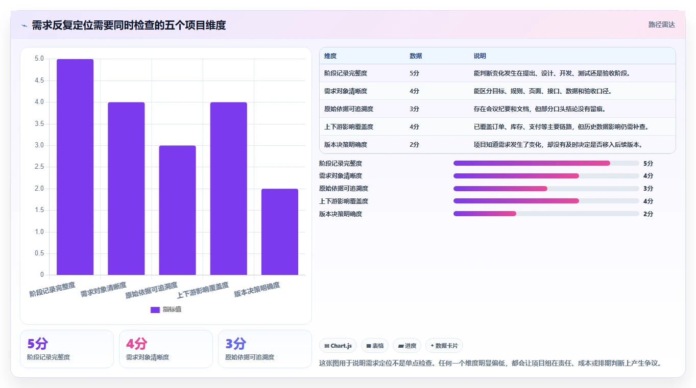
Task: Click the 版本决策明确度 progress bar
Action: pyautogui.click(x=546, y=214)
